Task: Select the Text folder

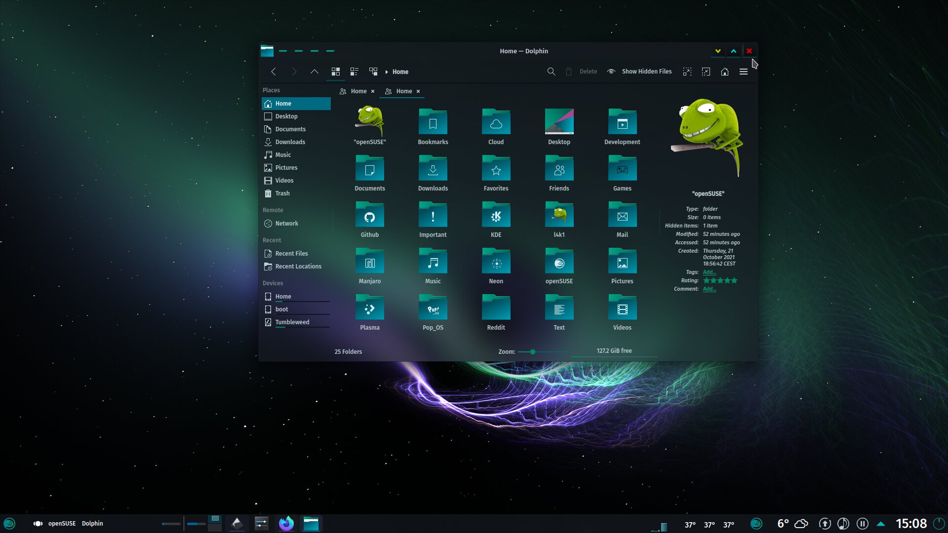Action: click(x=559, y=312)
